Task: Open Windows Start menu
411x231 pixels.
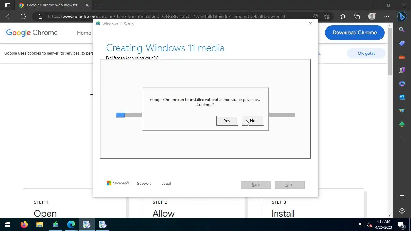Action: [8, 225]
